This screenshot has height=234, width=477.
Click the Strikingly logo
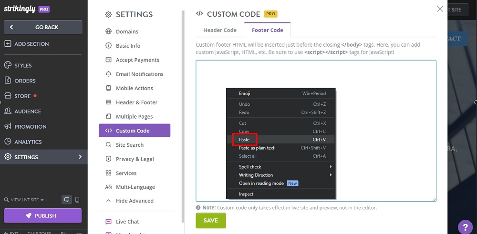click(x=20, y=9)
